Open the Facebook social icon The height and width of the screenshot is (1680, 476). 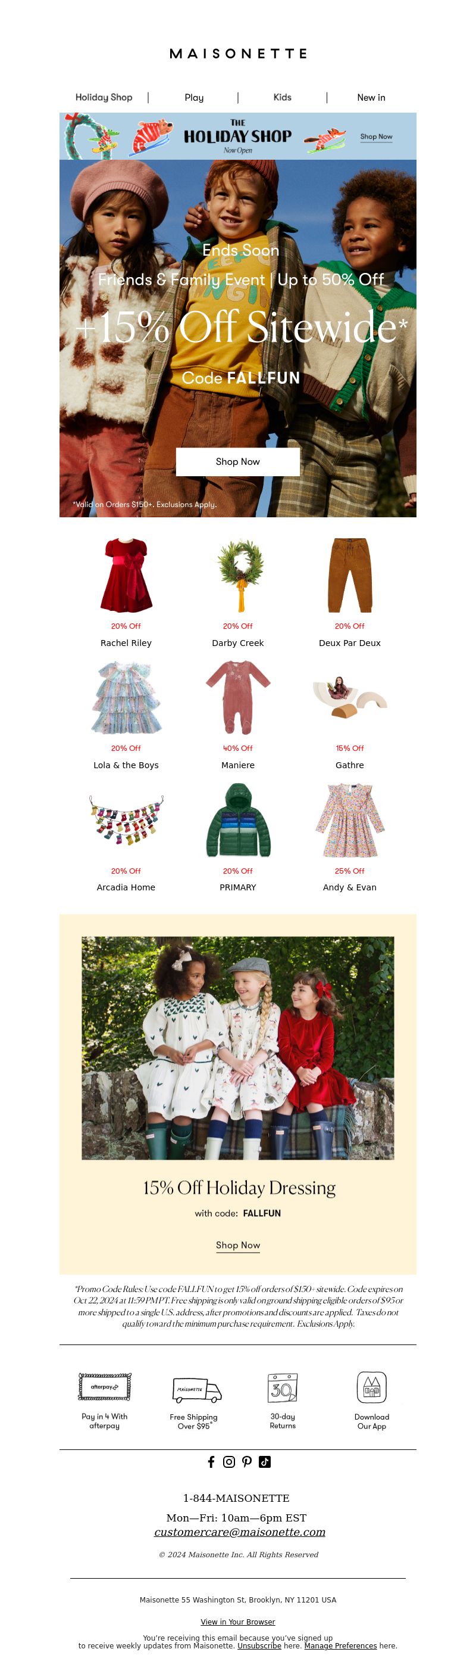point(211,1461)
